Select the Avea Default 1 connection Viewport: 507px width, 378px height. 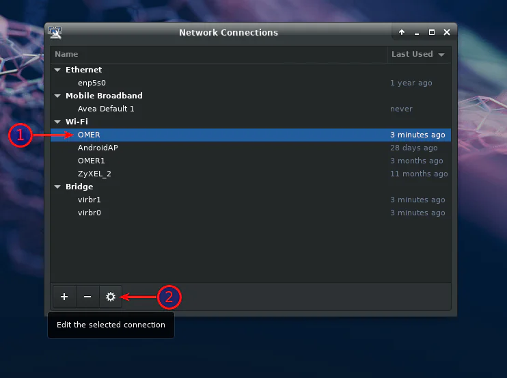tap(106, 109)
